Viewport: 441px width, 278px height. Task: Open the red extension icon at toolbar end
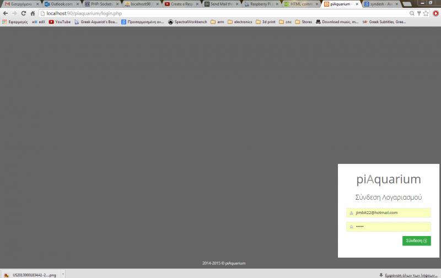(435, 13)
